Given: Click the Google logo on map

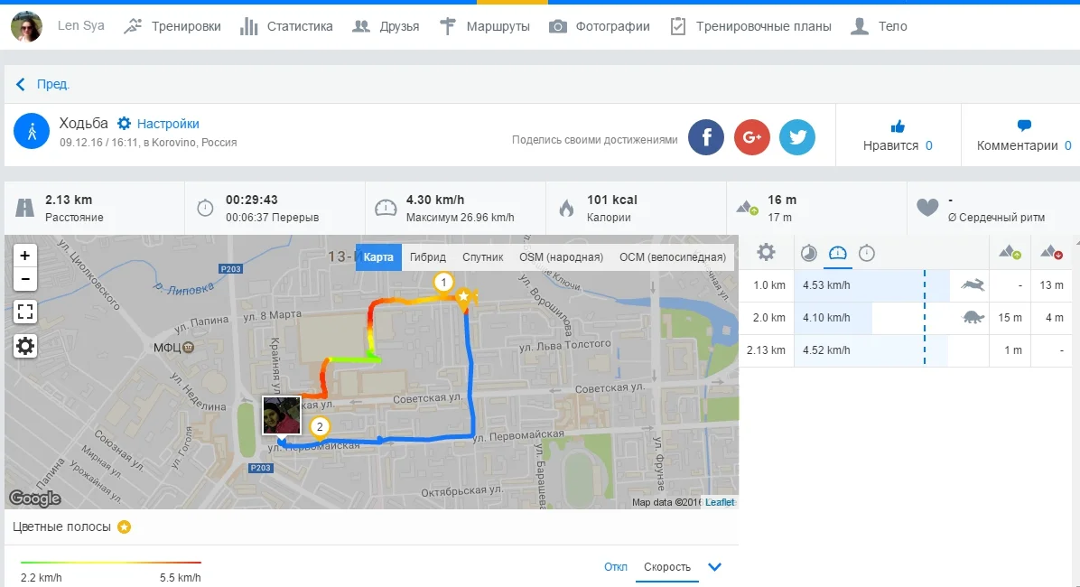Looking at the screenshot, I should tap(35, 498).
